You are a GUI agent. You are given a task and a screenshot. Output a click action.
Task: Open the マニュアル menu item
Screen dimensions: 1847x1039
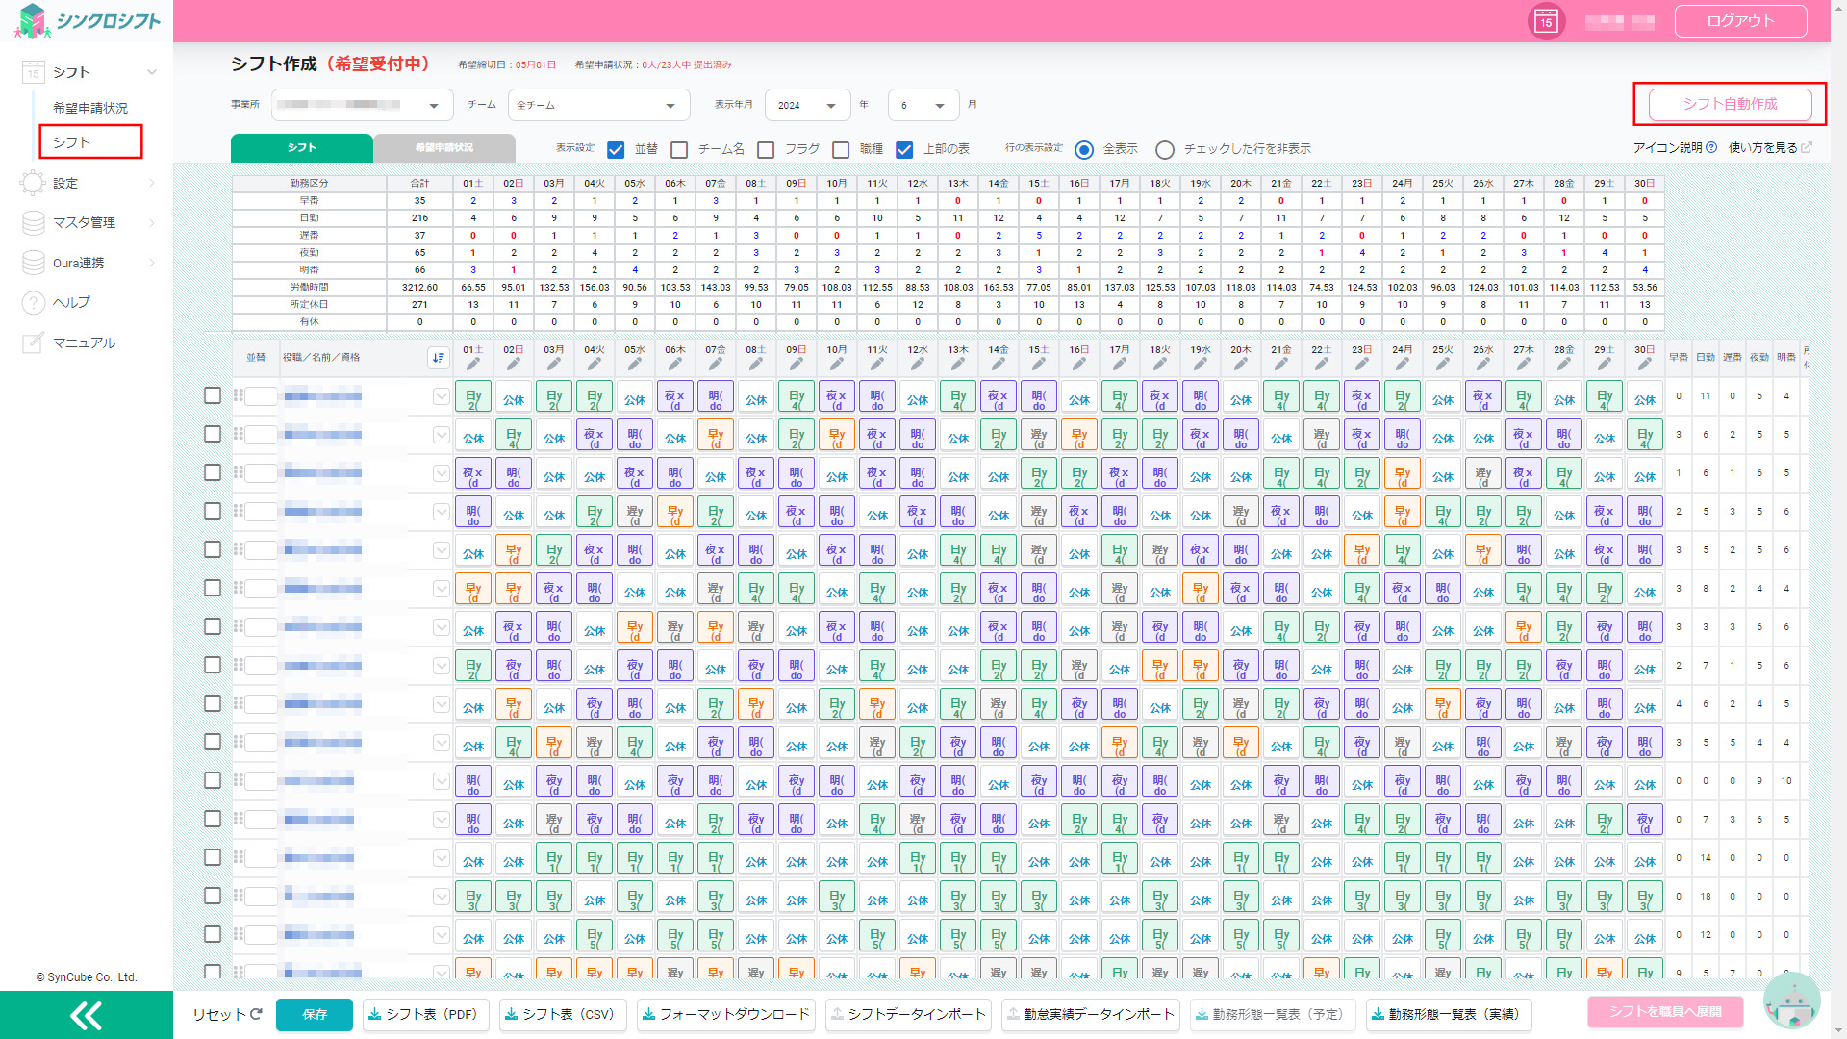click(x=84, y=342)
